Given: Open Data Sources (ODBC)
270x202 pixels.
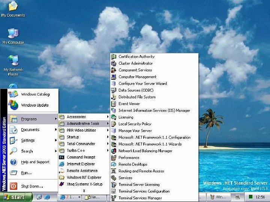Looking at the screenshot, I should (x=154, y=90).
